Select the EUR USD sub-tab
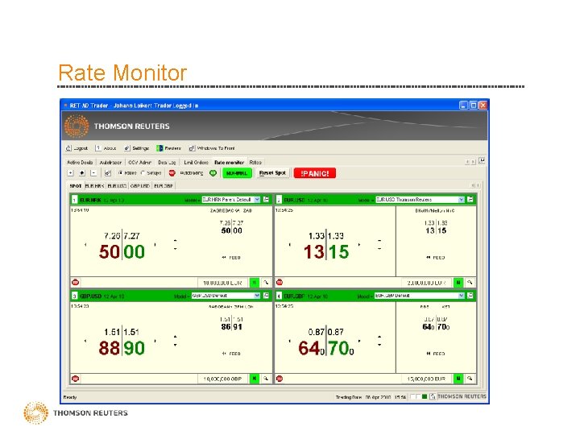 coord(118,186)
